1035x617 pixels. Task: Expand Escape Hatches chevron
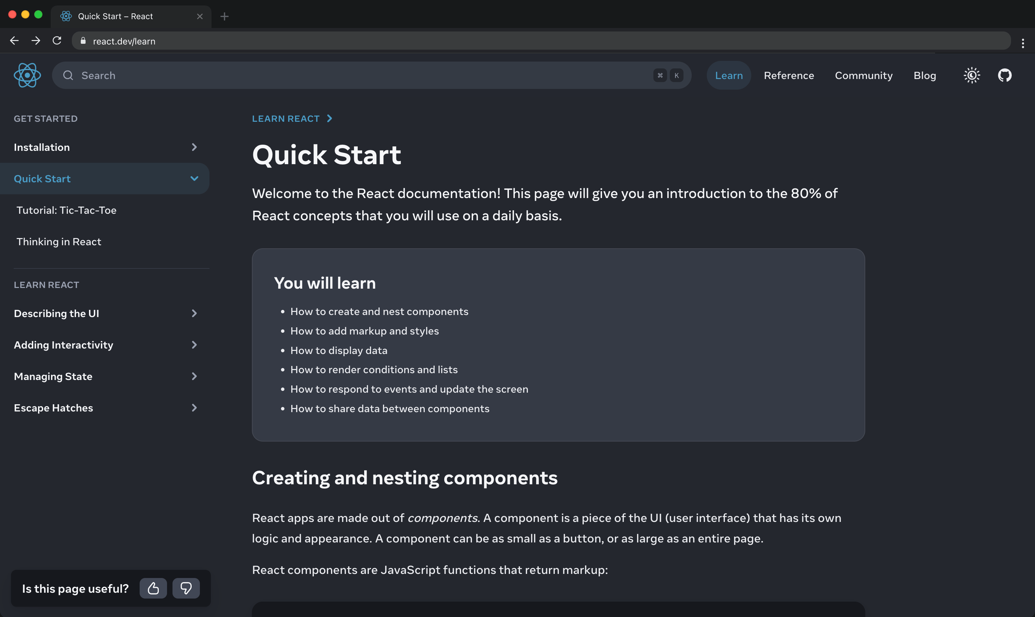pos(194,408)
